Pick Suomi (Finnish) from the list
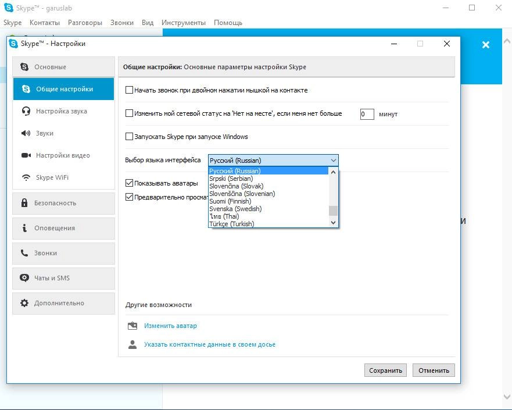Viewport: 512px width, 410px height. 268,201
